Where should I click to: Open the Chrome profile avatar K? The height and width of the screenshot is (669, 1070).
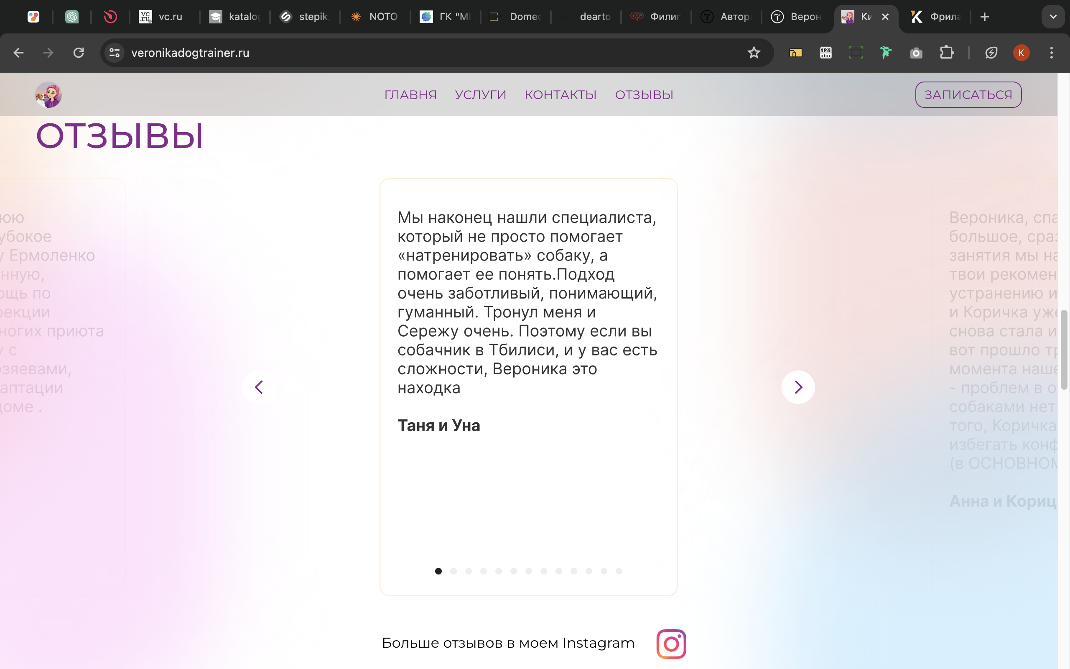1021,53
